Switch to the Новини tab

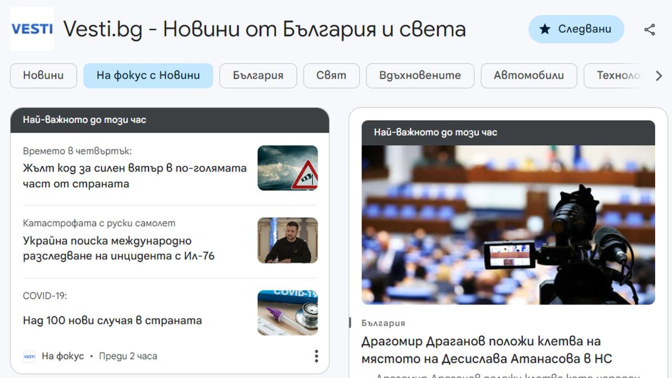tap(43, 76)
